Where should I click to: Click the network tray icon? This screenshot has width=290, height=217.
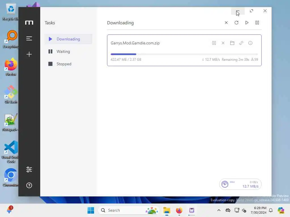pos(237,210)
